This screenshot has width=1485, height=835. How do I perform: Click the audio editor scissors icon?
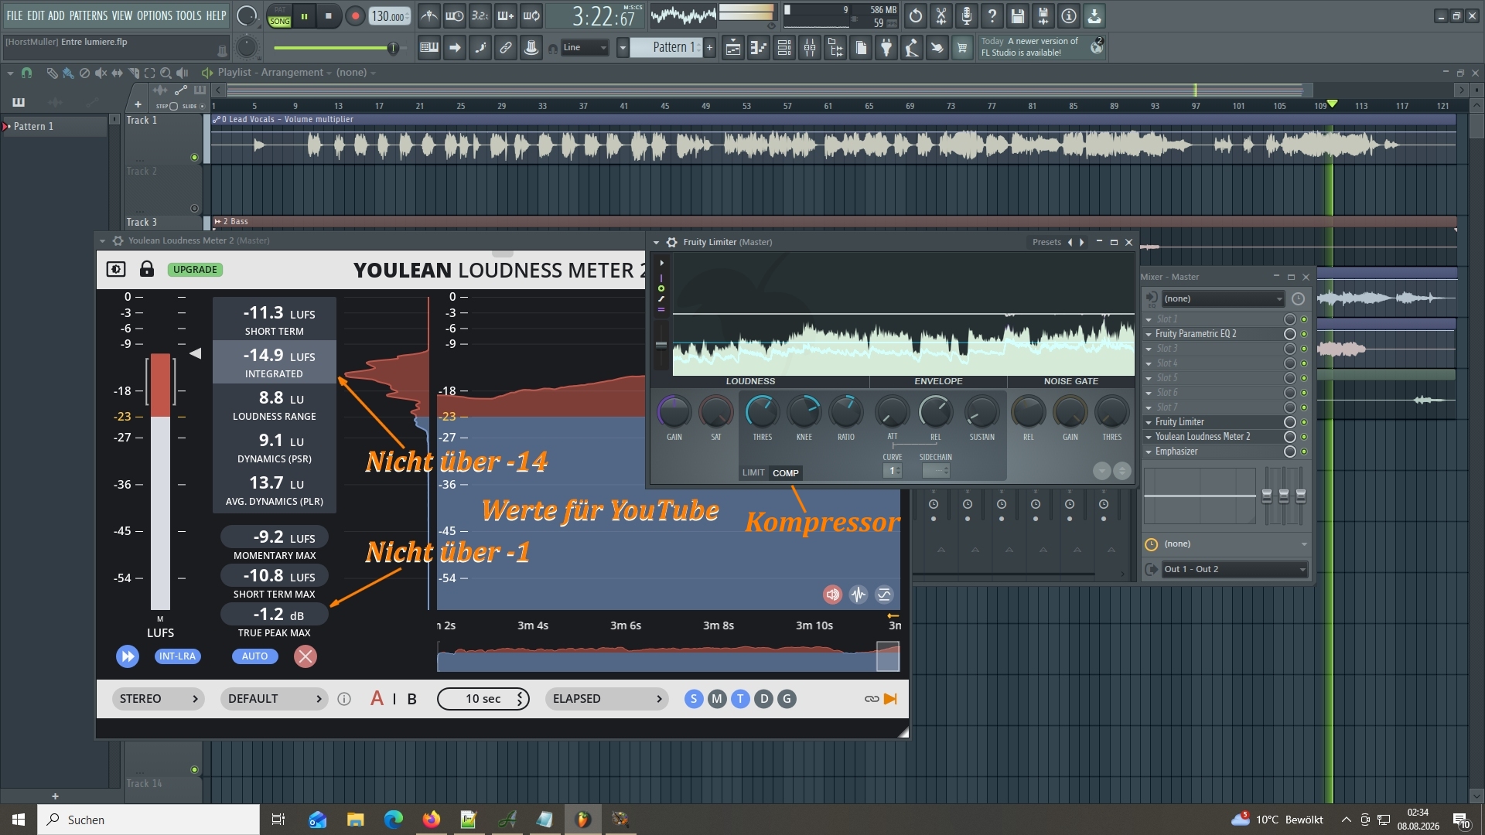pos(941,16)
